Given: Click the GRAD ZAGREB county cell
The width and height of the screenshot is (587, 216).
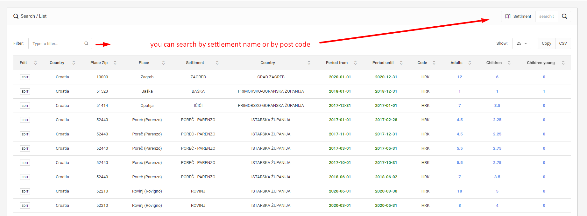Looking at the screenshot, I should (271, 77).
